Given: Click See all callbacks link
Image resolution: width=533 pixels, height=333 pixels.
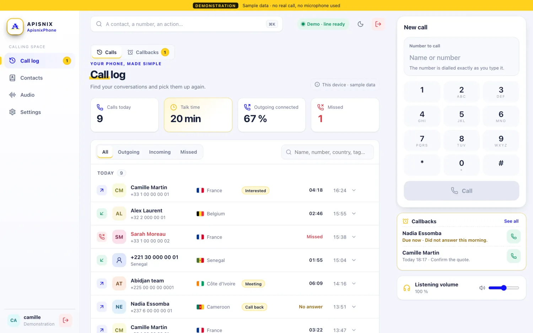Looking at the screenshot, I should coord(511,221).
